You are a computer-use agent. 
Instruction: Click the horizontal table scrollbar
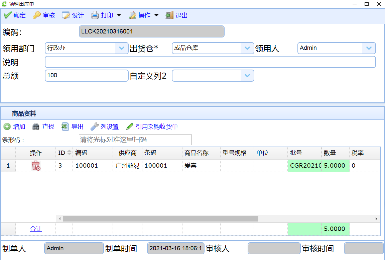(x=160, y=219)
